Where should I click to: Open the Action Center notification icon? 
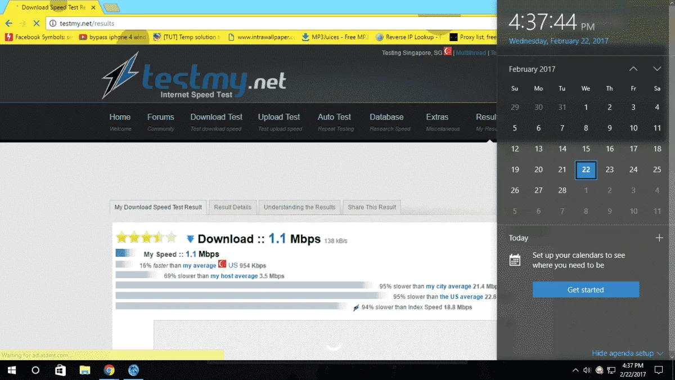[658, 370]
